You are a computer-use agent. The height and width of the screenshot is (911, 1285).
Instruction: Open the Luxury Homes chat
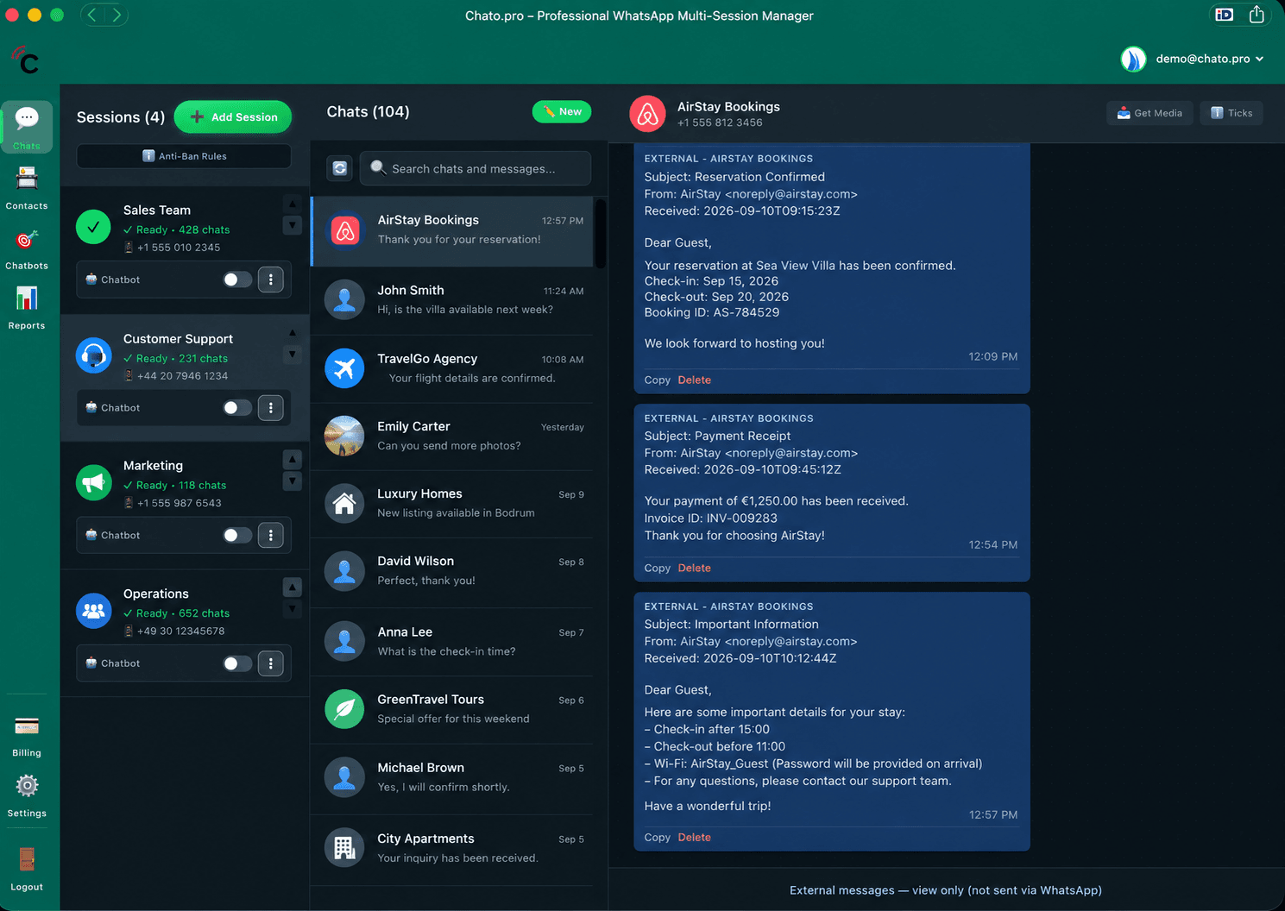[x=452, y=504]
